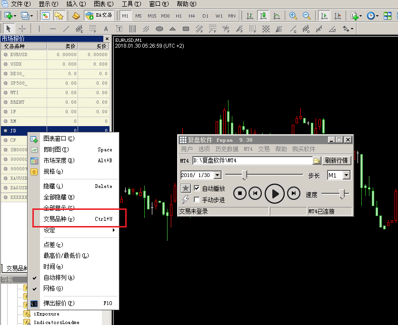Select the crosshair cursor tool
This screenshot has height=325, width=398.
coord(22,29)
